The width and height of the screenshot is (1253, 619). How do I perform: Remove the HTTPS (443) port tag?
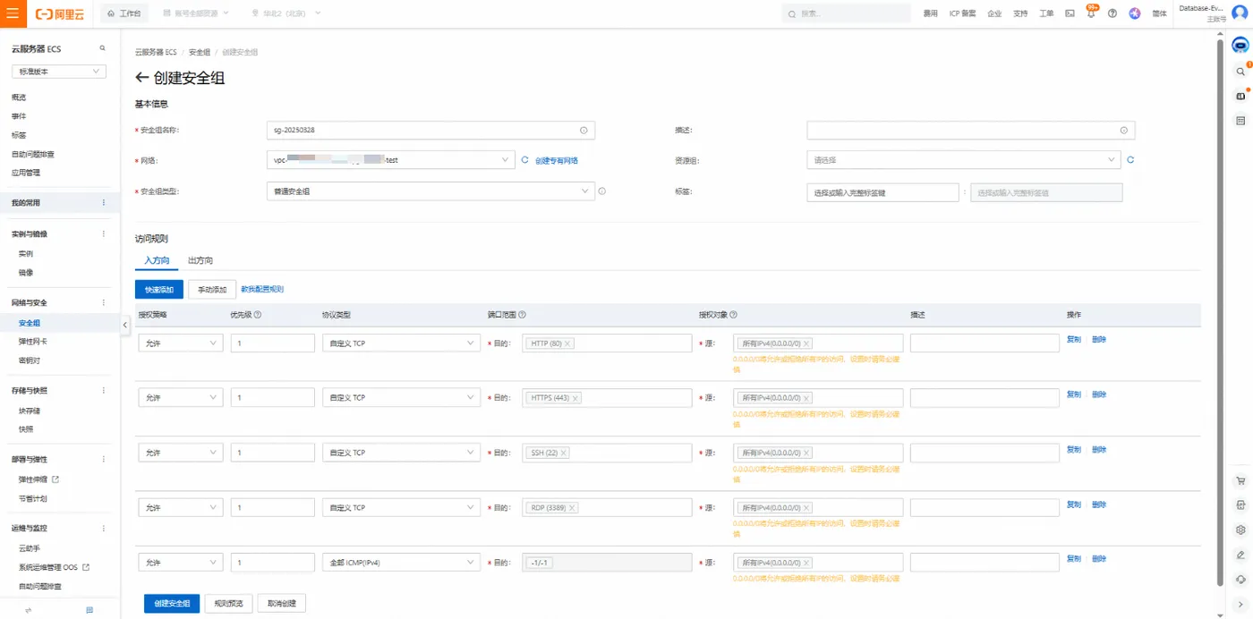[x=575, y=398]
